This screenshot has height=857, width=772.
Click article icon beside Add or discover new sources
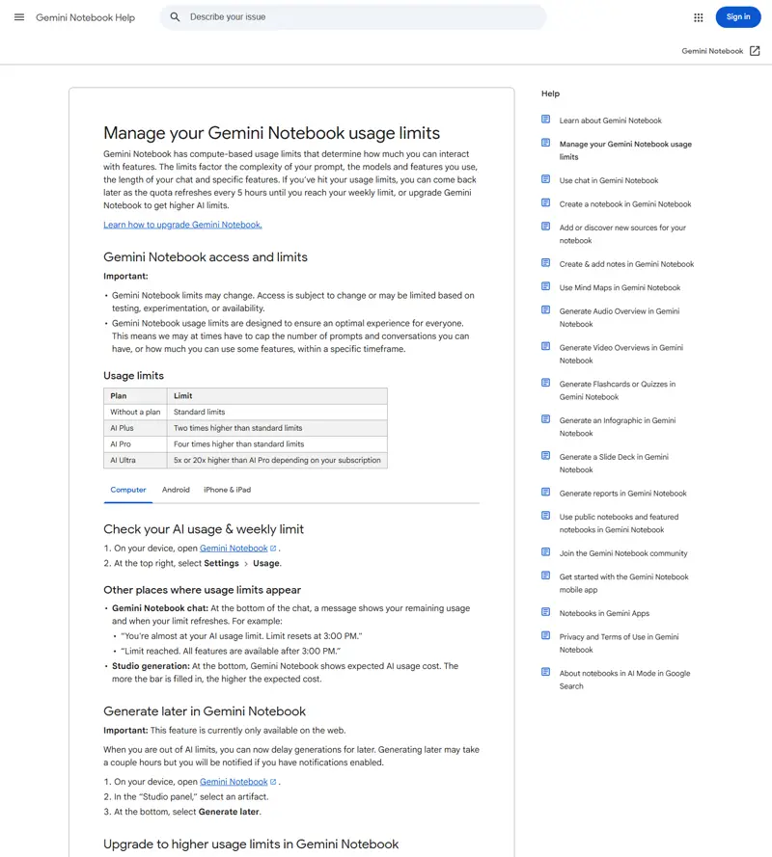[x=545, y=227]
